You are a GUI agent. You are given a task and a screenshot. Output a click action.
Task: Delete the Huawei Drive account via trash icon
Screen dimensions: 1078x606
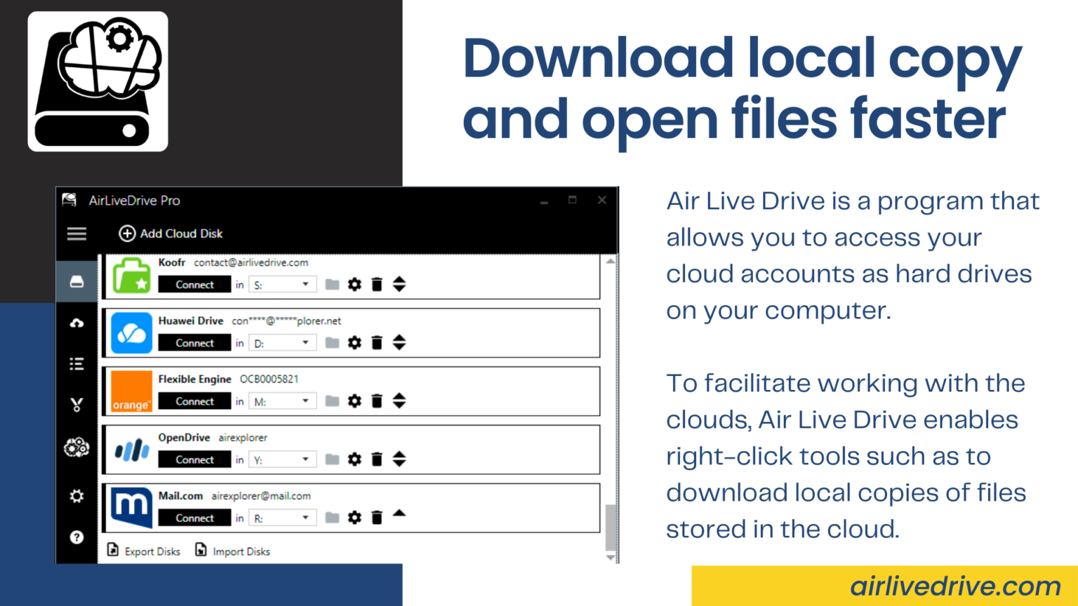(x=377, y=342)
